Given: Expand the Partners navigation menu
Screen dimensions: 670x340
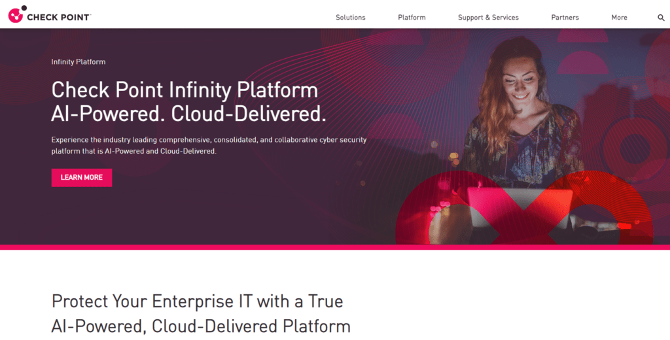Looking at the screenshot, I should [x=565, y=18].
